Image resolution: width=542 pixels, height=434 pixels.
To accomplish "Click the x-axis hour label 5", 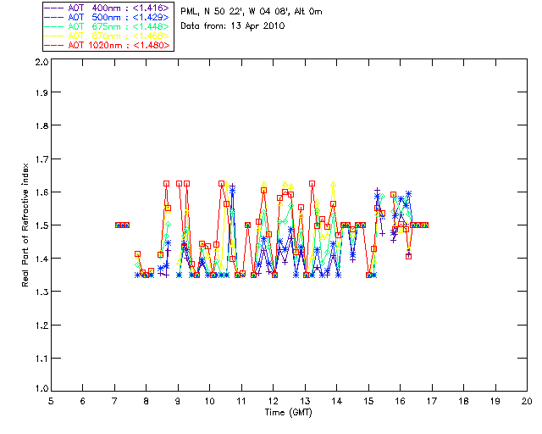I will (x=51, y=401).
